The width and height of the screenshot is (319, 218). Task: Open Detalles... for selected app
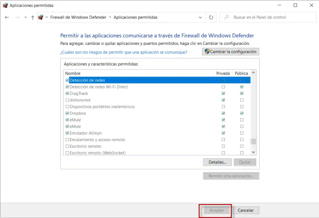coord(217,162)
